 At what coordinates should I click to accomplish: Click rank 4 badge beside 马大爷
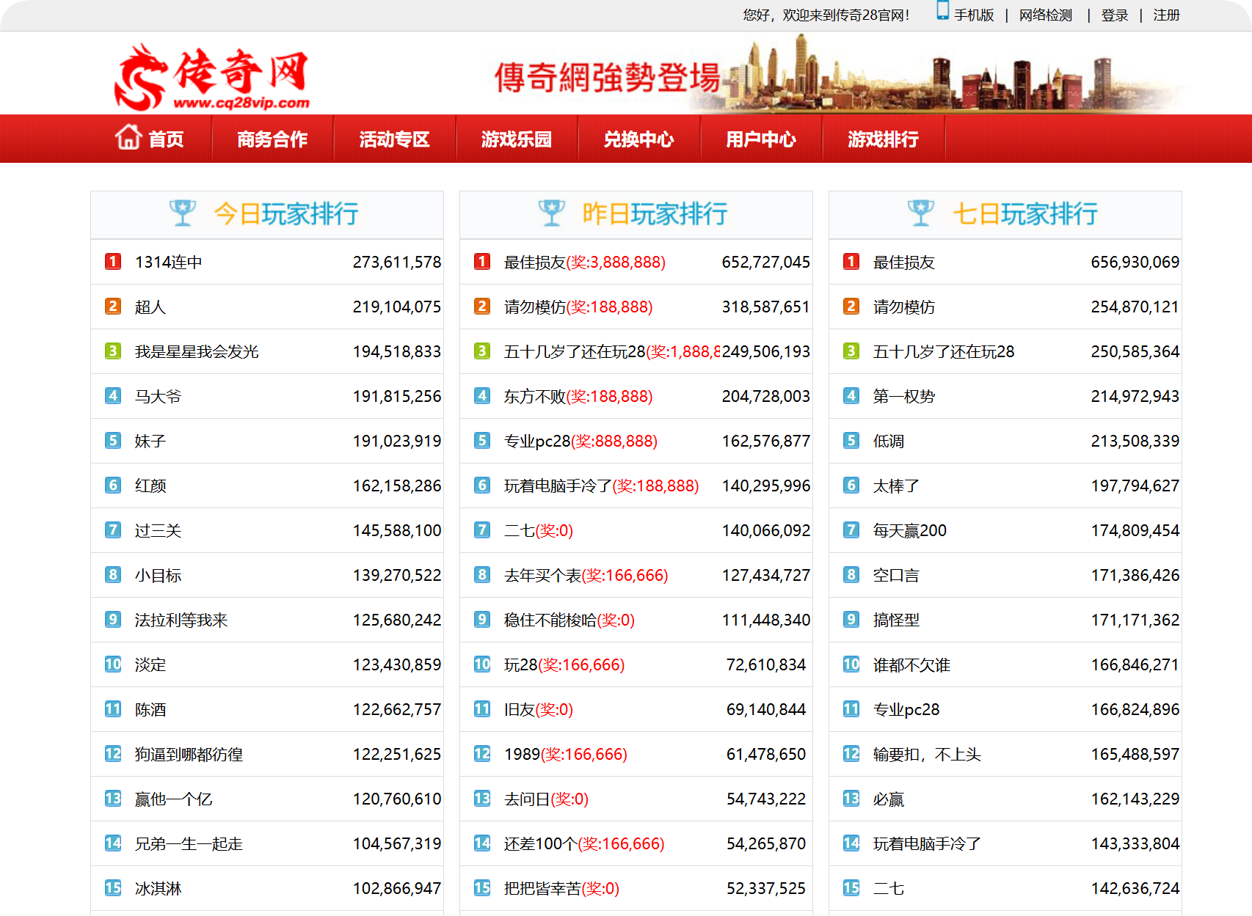(x=113, y=396)
